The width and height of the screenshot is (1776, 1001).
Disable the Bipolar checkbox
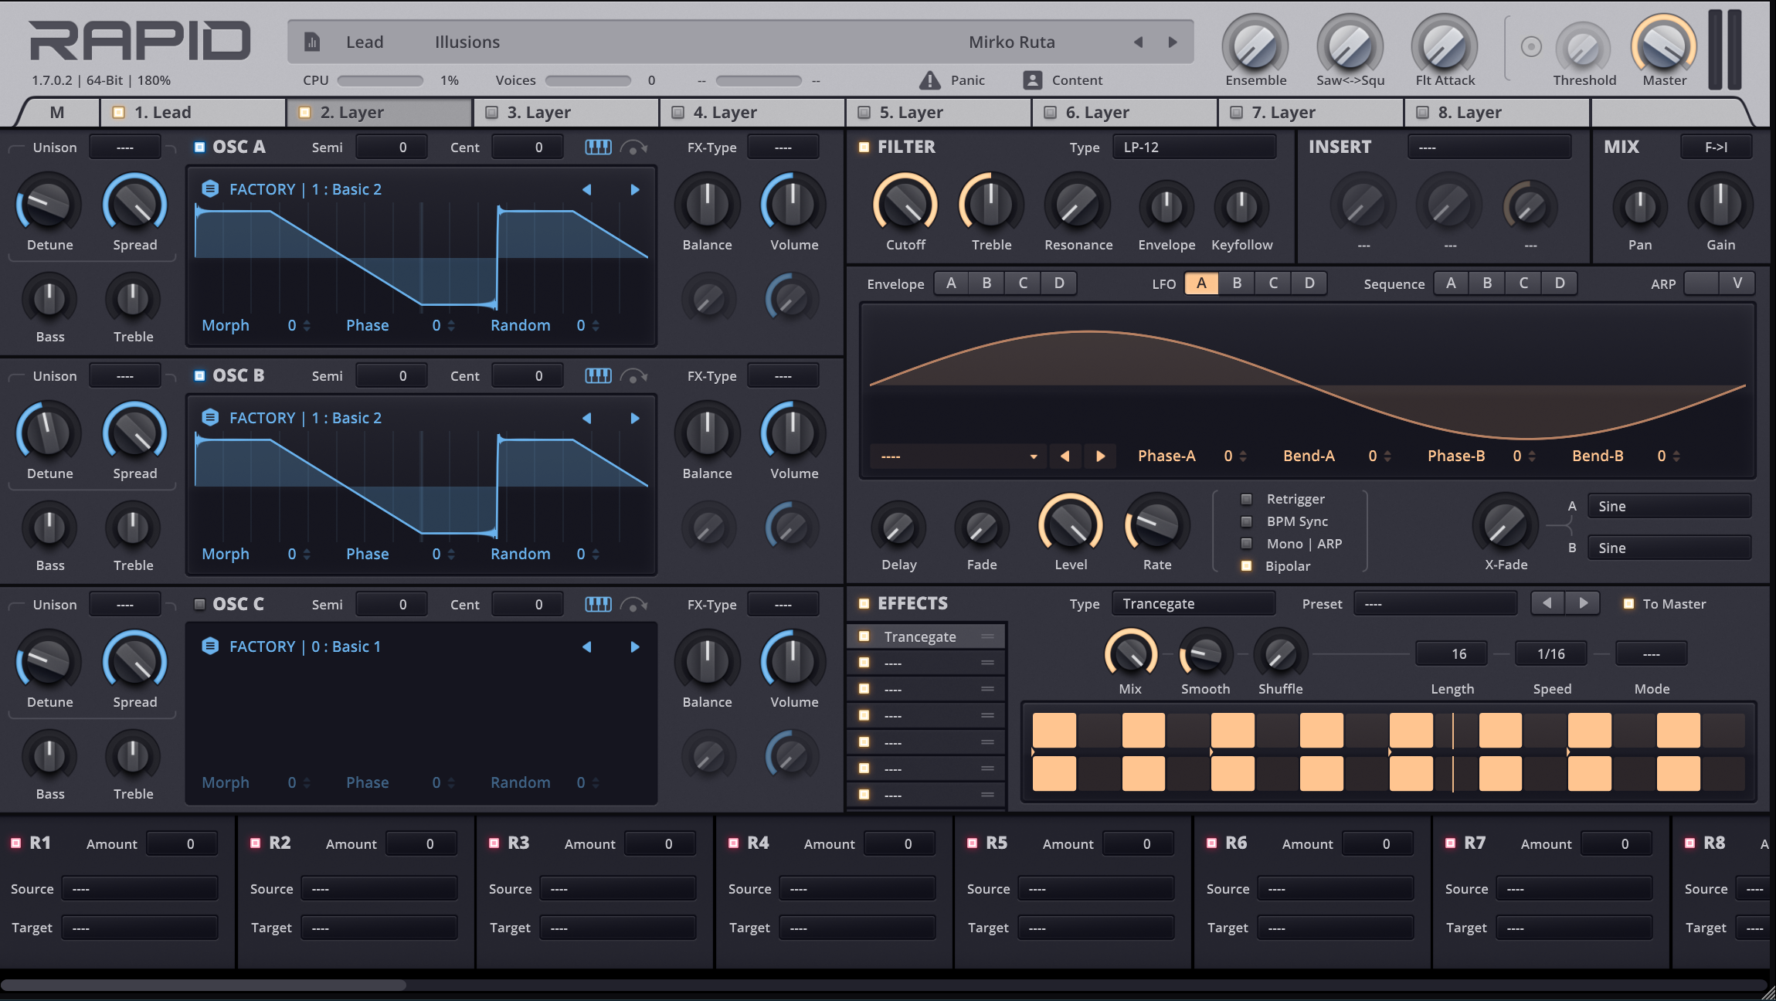pyautogui.click(x=1246, y=566)
